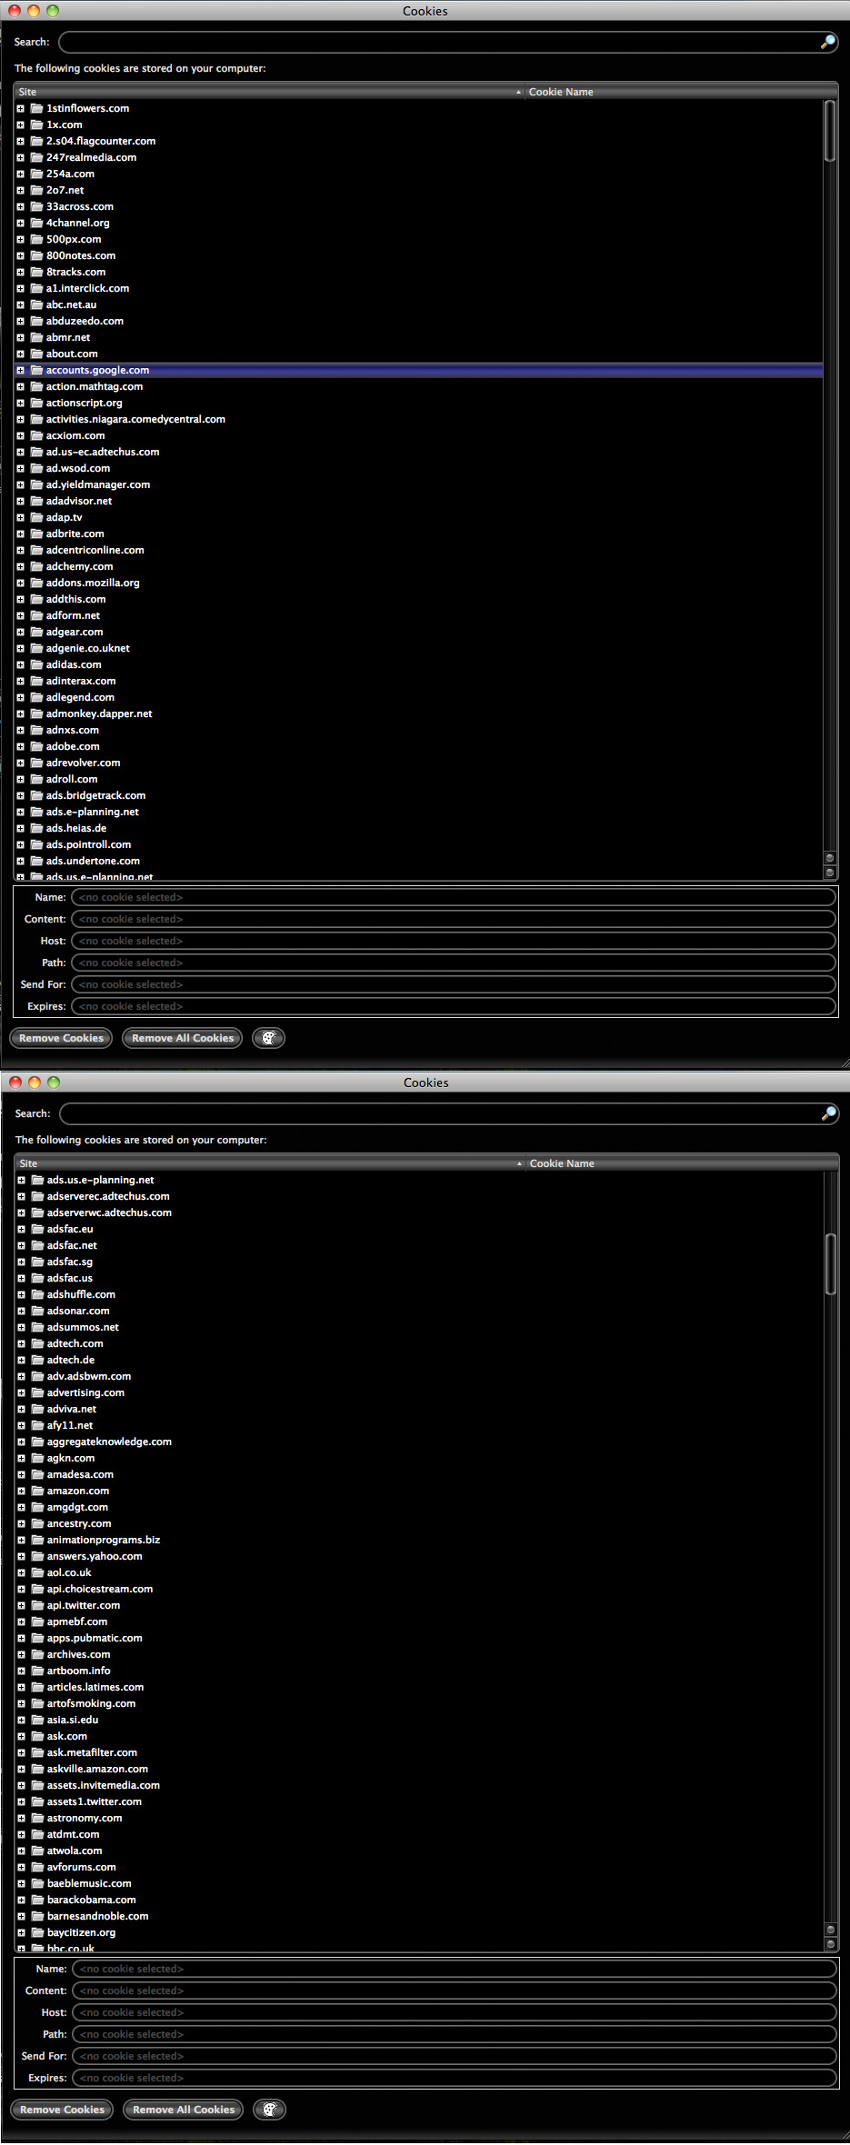Click the palette icon button in the window listing 1stinflowers.com
Screen dimensions: 850x2145
(268, 1038)
